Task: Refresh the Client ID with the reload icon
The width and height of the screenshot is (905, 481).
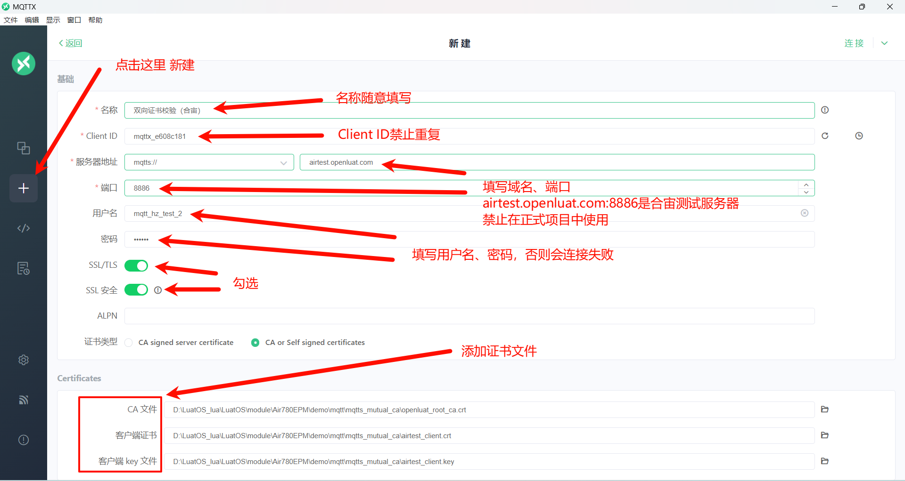Action: tap(825, 136)
